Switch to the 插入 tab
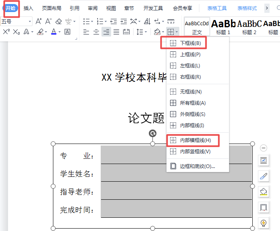The image size is (280, 231). tap(28, 8)
